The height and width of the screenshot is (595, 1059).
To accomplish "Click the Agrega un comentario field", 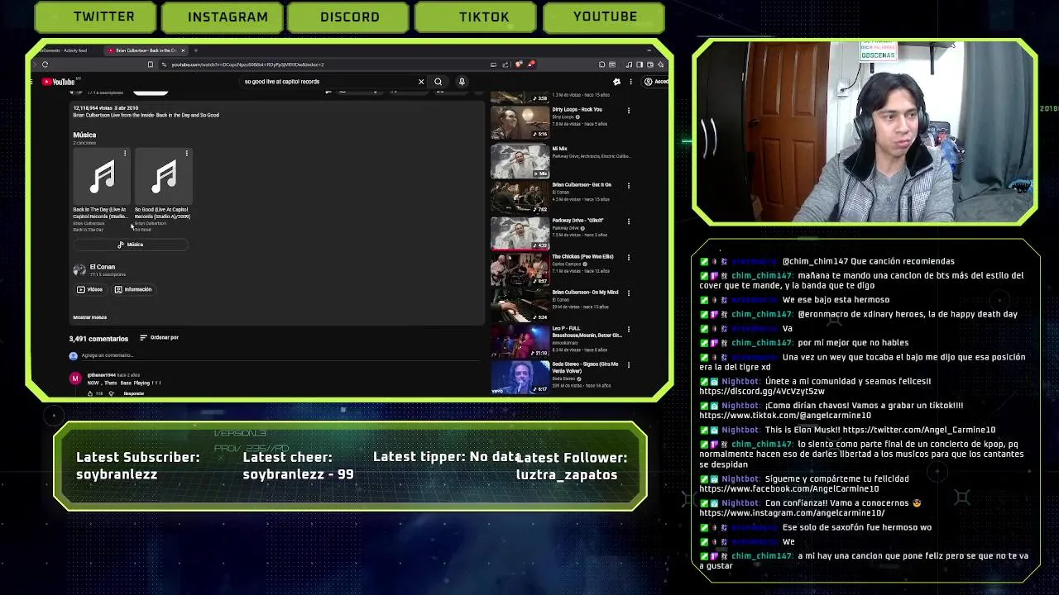I will click(x=281, y=355).
